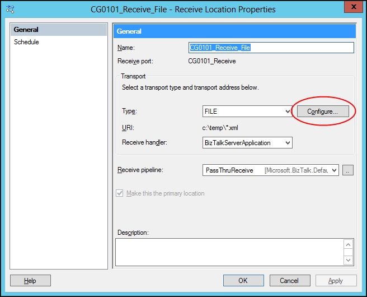Click the General section header bar
The image size is (367, 297).
coord(234,31)
